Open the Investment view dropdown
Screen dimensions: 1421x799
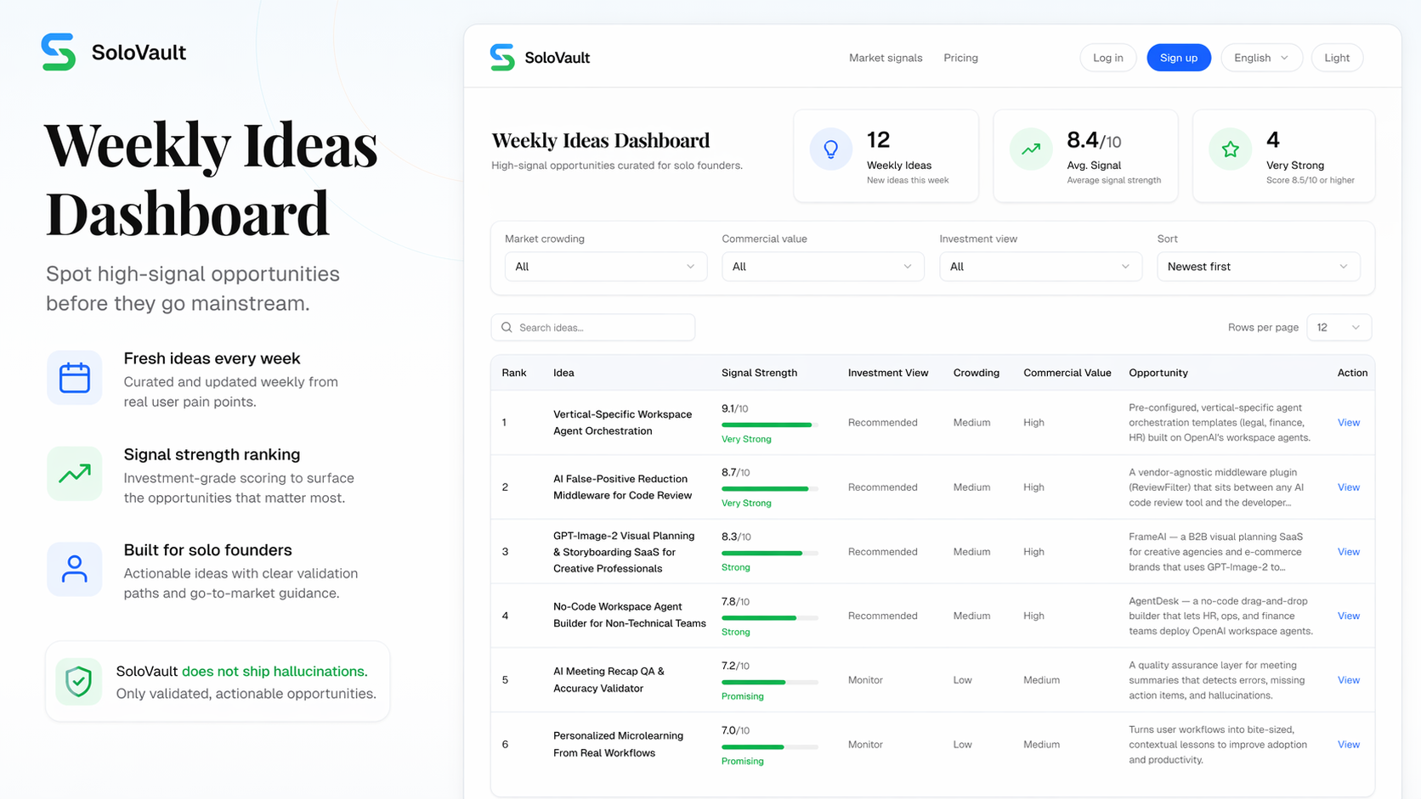coord(1040,267)
